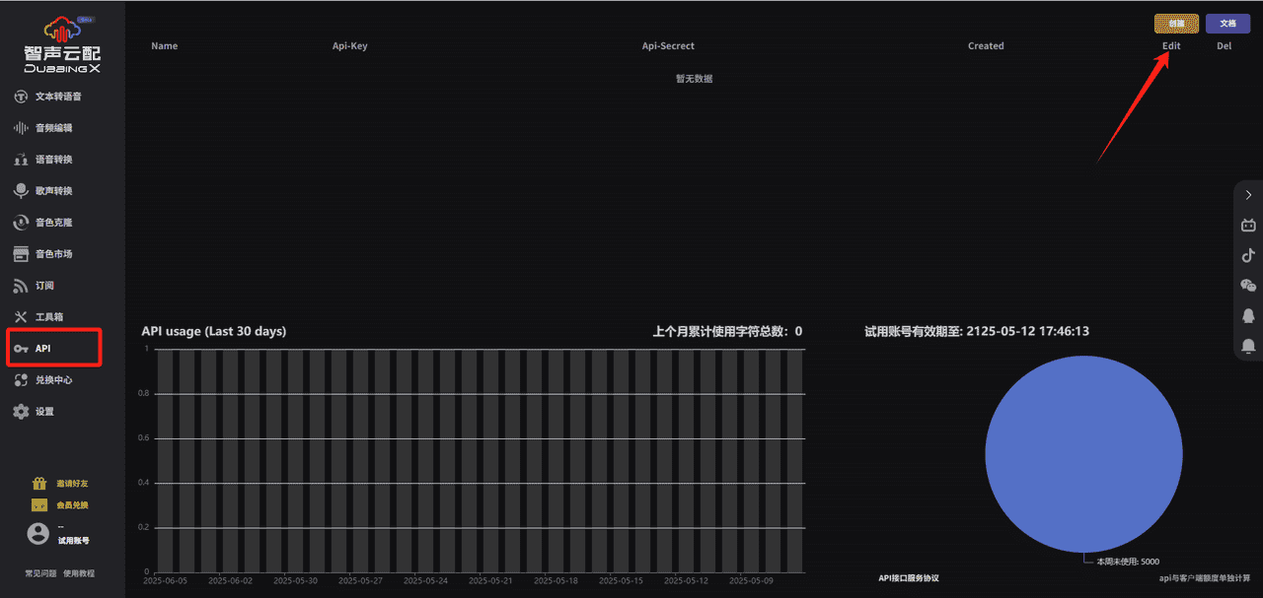
Task: Open the 使用教程 tutorial link
Action: [x=79, y=573]
